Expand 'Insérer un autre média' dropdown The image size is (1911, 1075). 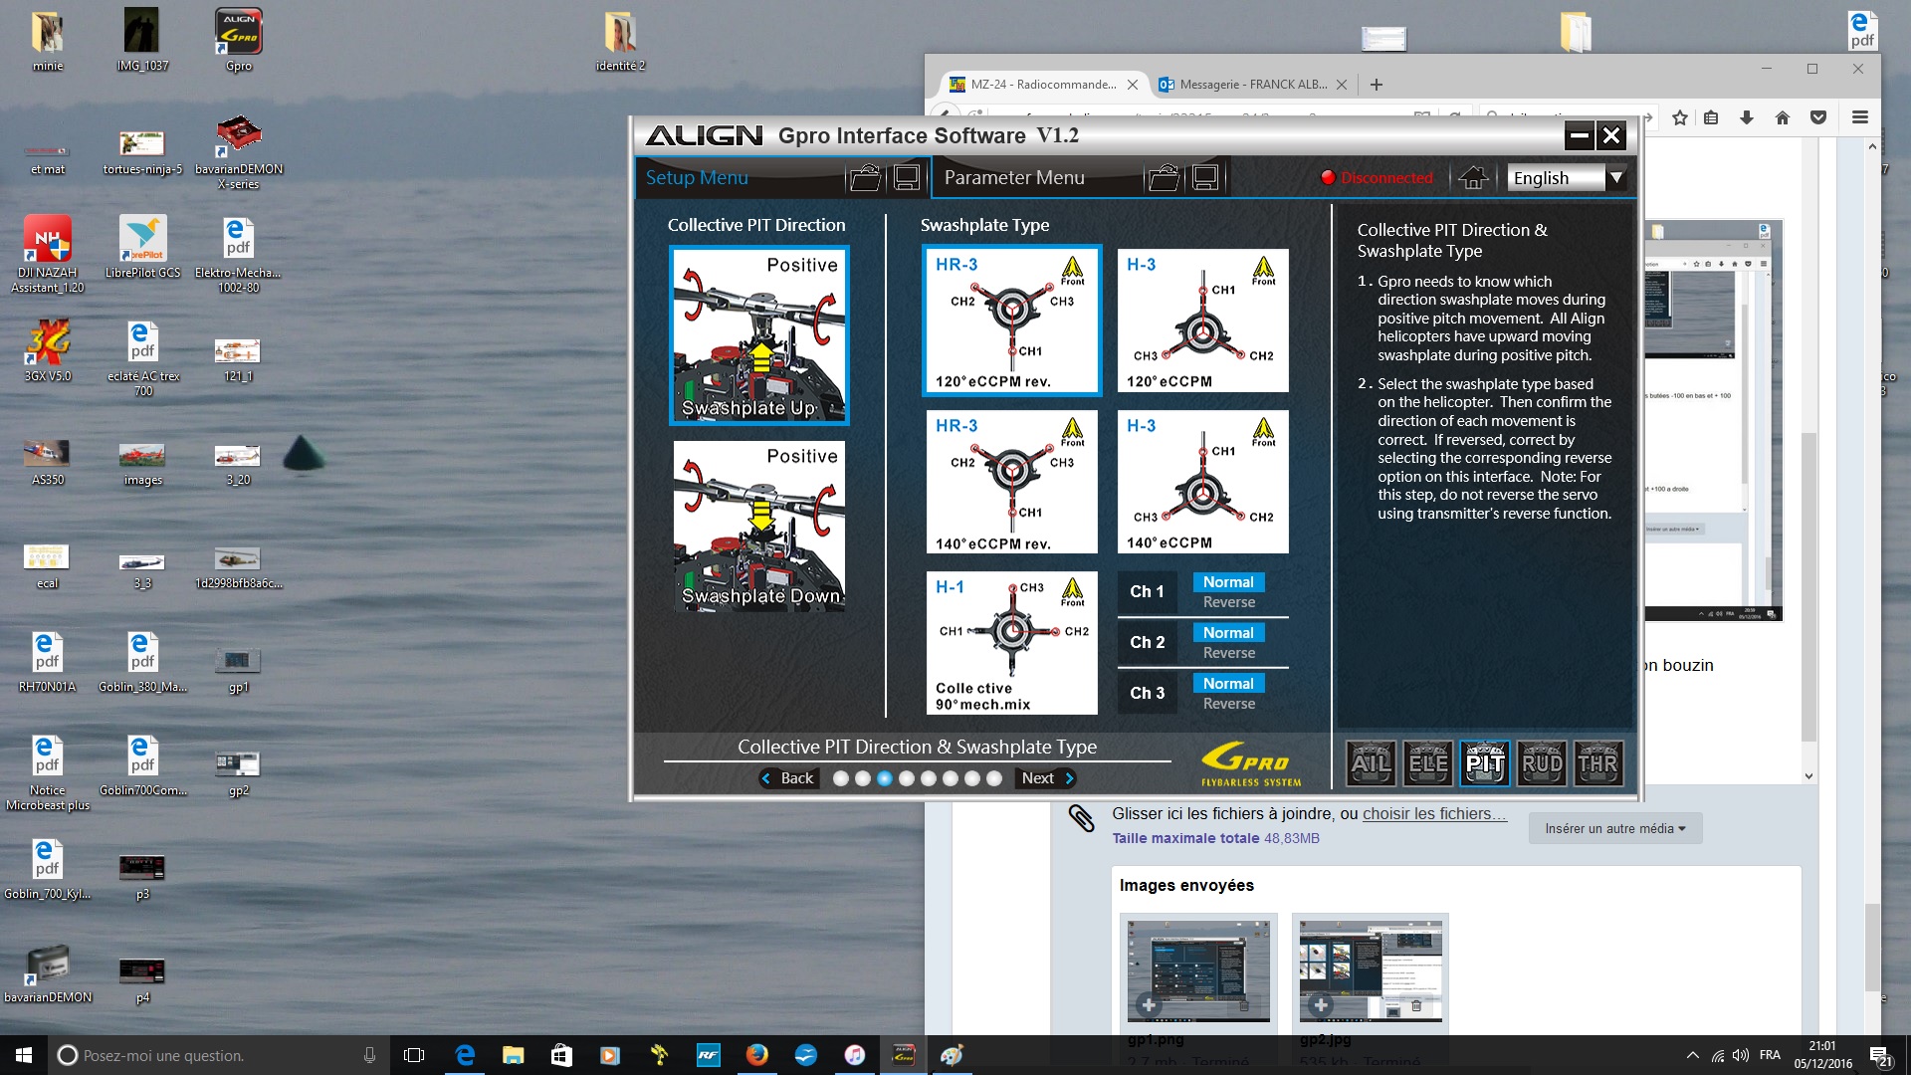pyautogui.click(x=1614, y=828)
